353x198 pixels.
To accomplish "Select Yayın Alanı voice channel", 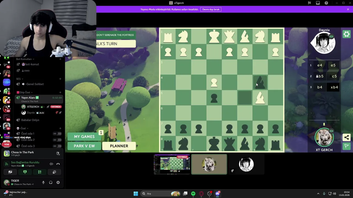I will [39, 99].
